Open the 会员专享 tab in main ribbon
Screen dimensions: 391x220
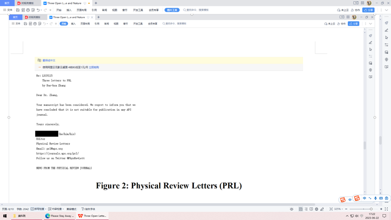[x=154, y=10]
